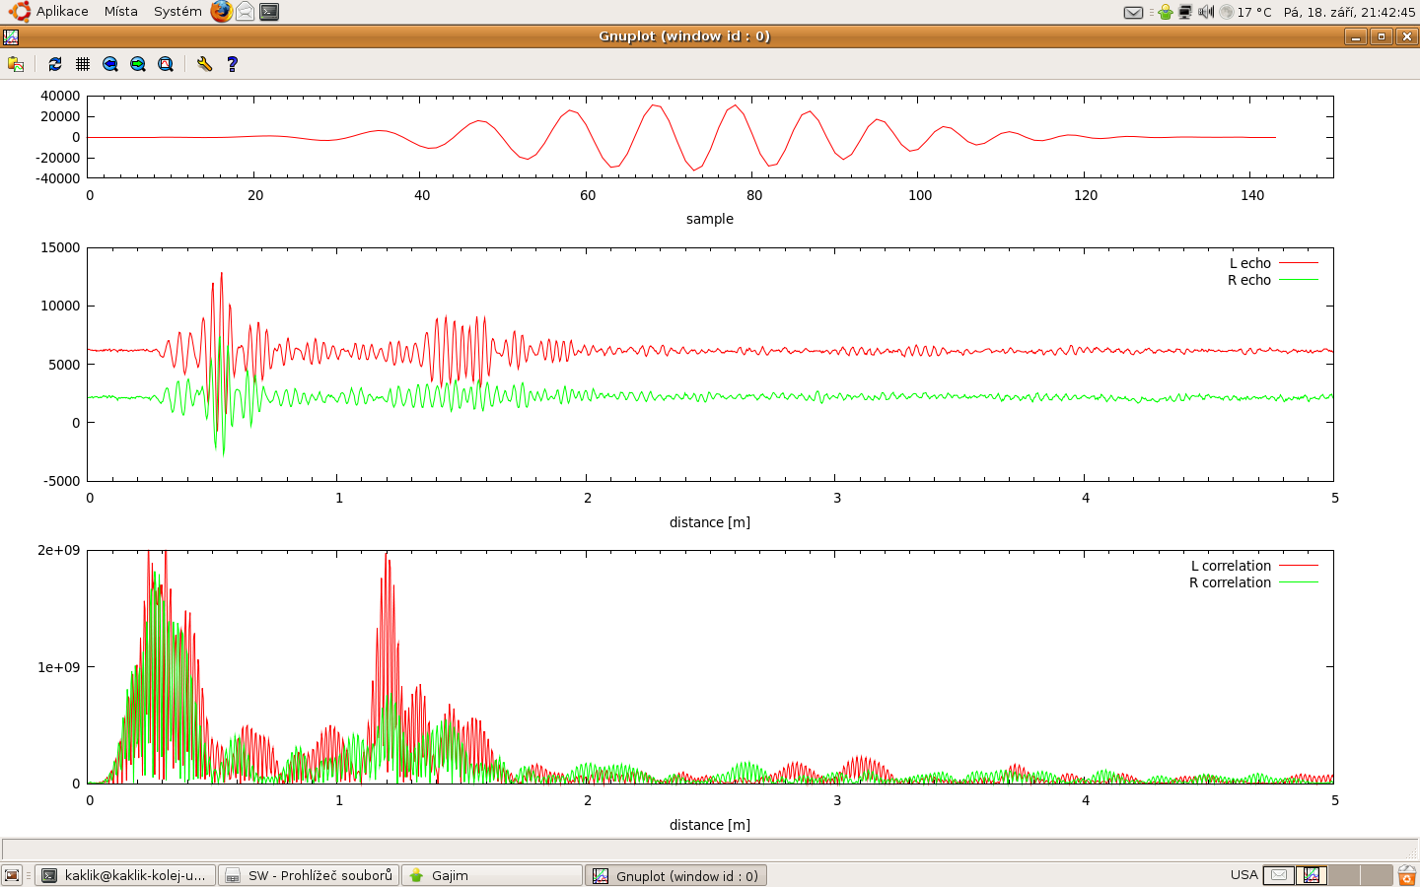1420x887 pixels.
Task: Click the USA keyboard layout indicator
Action: 1243,875
